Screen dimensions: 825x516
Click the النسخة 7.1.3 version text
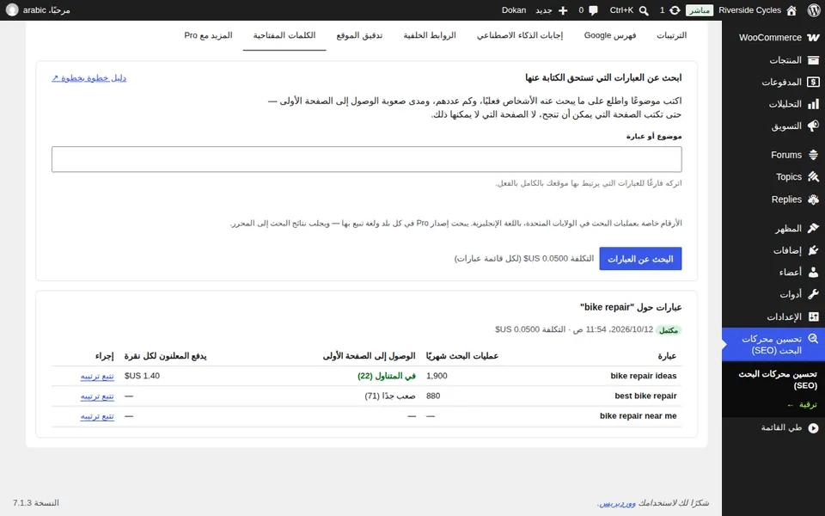(36, 503)
